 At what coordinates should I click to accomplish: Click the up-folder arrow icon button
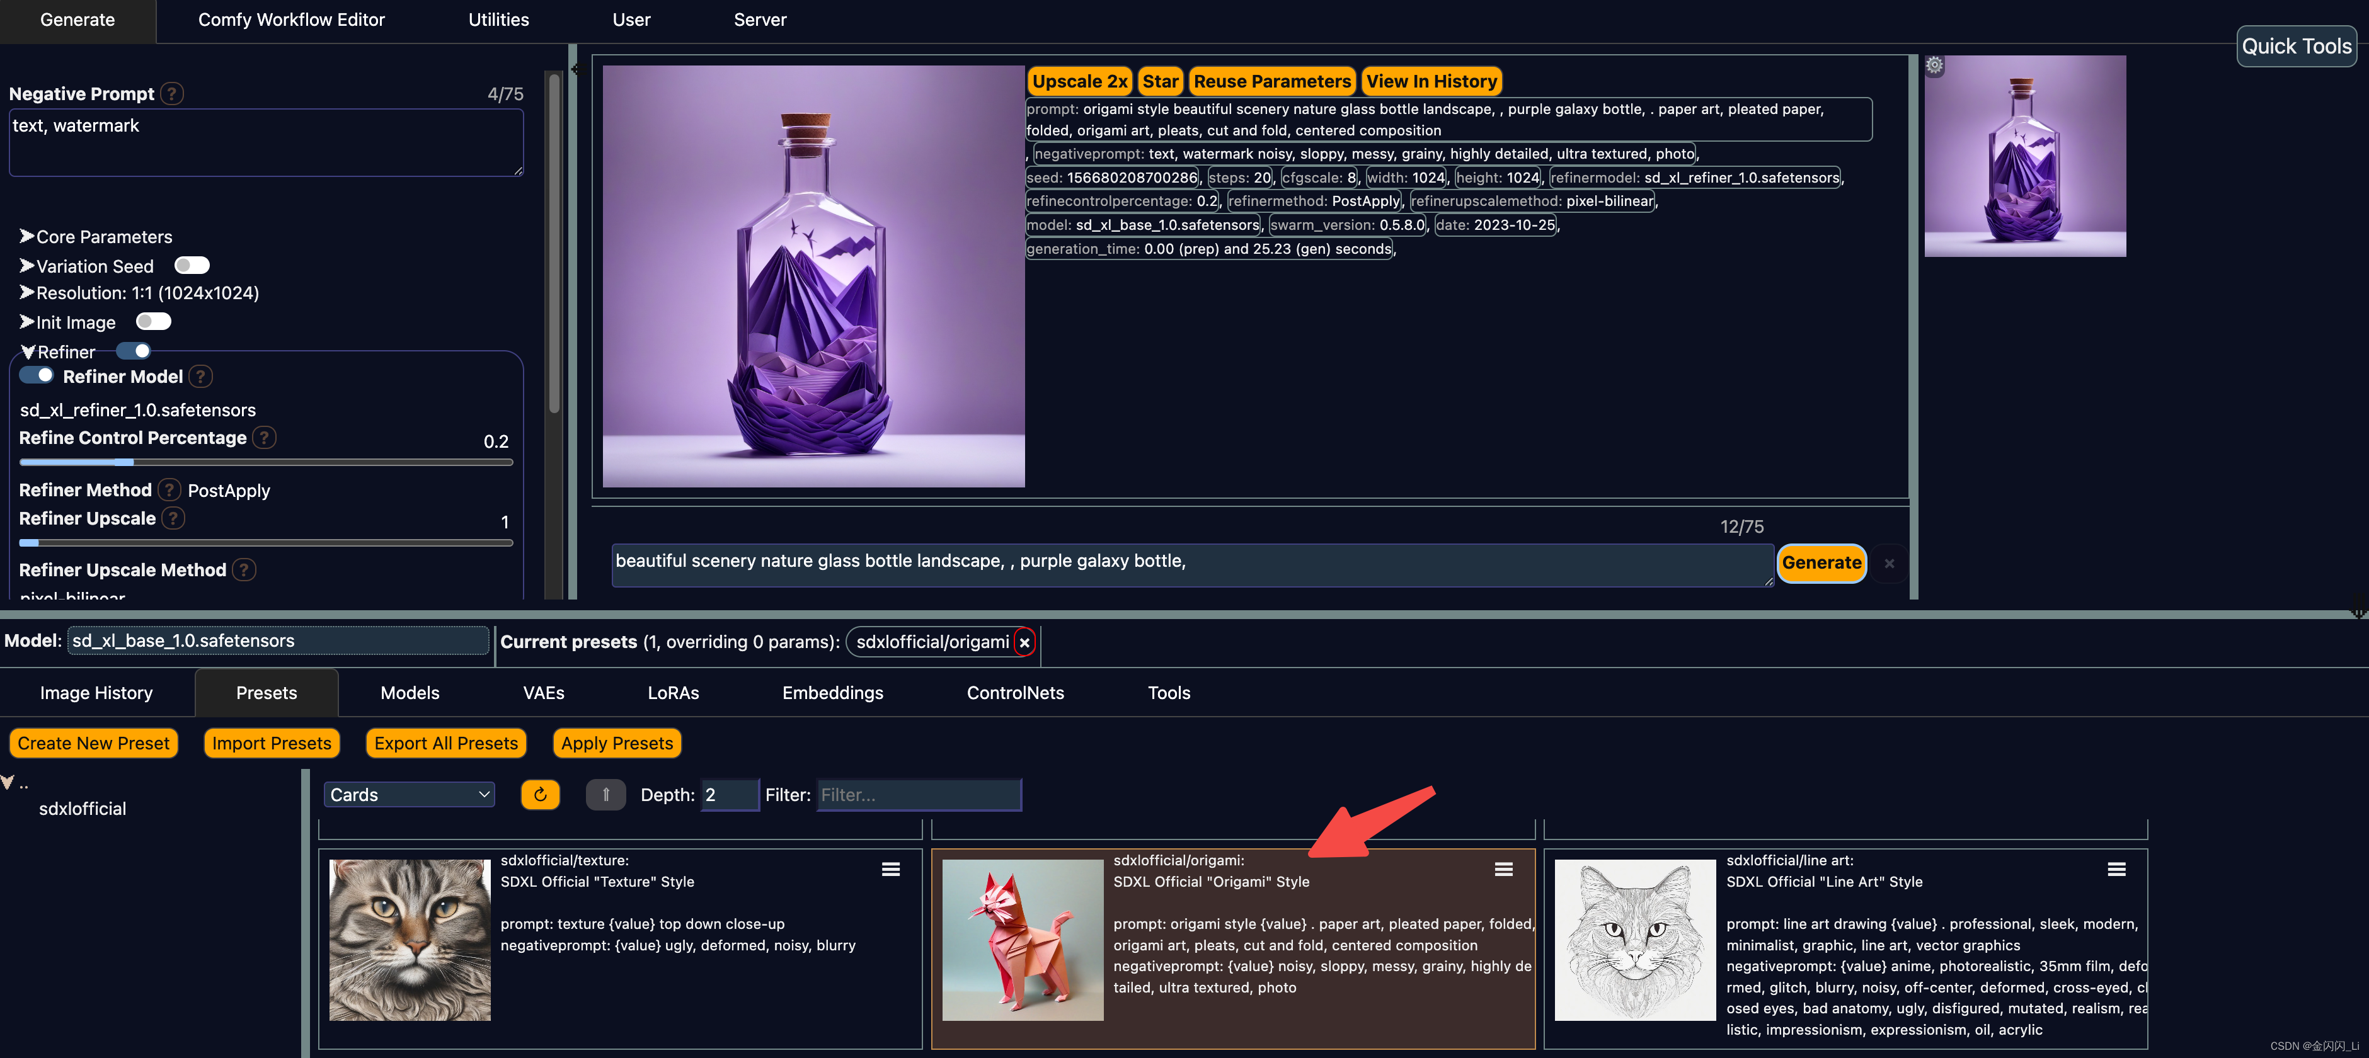click(605, 794)
